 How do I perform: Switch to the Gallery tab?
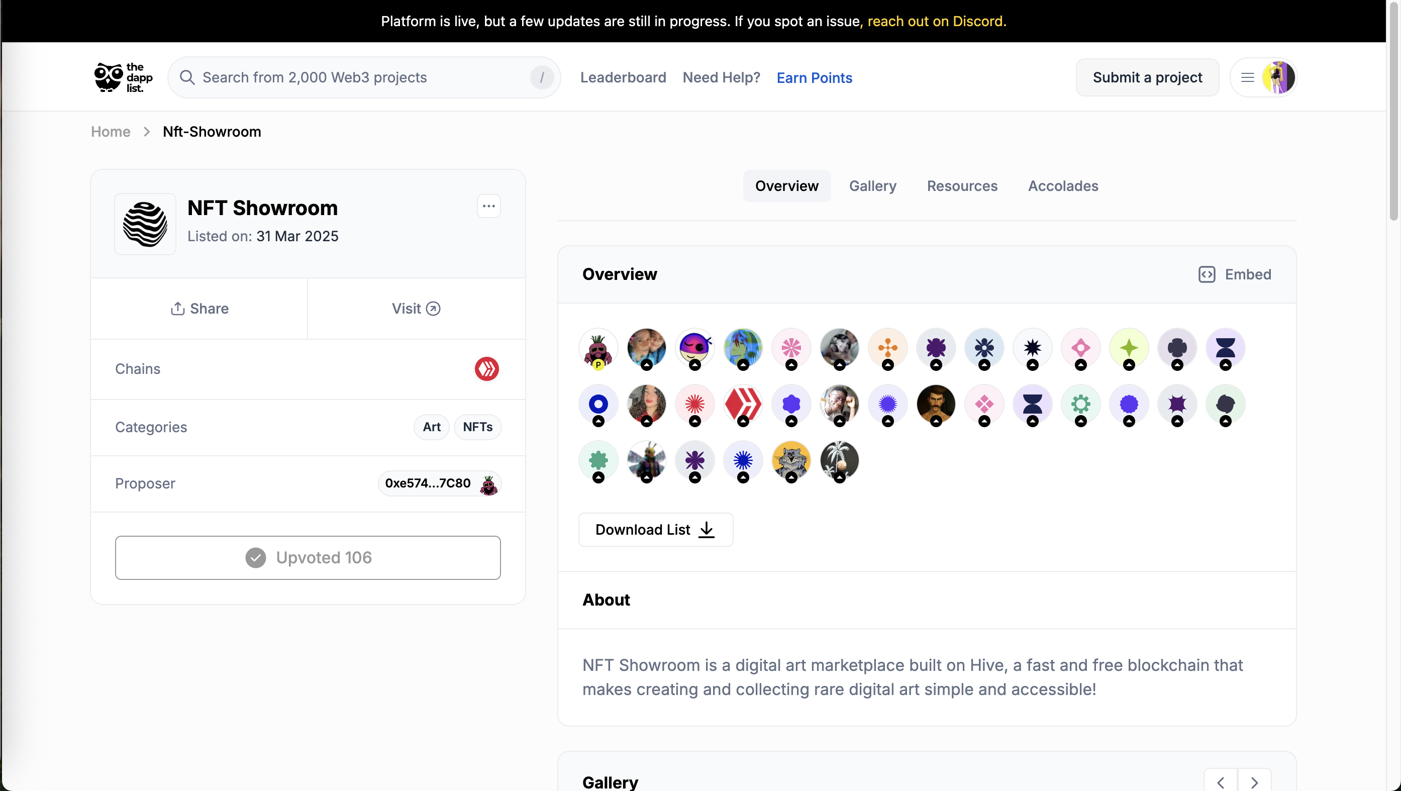coord(872,186)
